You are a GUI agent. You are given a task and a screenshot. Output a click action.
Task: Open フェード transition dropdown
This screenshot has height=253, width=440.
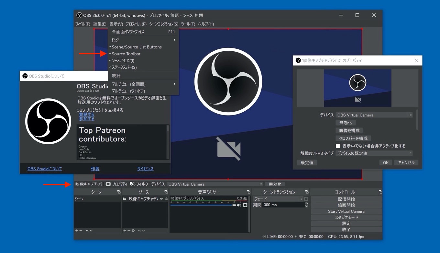pyautogui.click(x=278, y=199)
